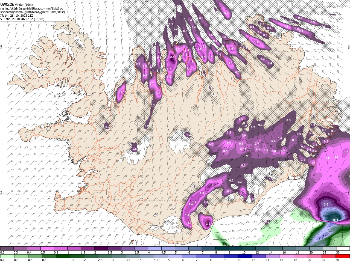Click the snow legend swatch between 4 and 4.5
Image resolution: width=350 pixels, height=262 pixels.
[x=155, y=248]
